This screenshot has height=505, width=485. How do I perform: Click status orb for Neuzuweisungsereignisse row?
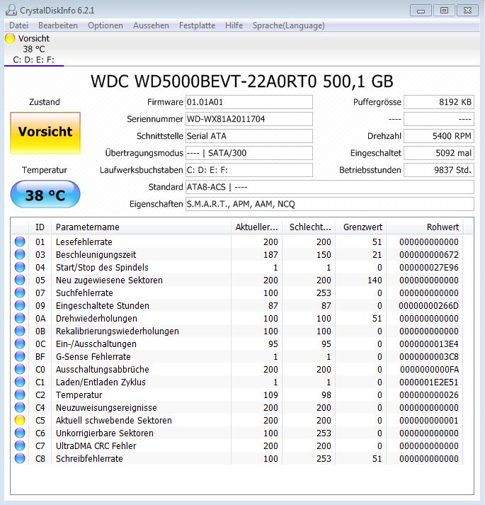20,407
